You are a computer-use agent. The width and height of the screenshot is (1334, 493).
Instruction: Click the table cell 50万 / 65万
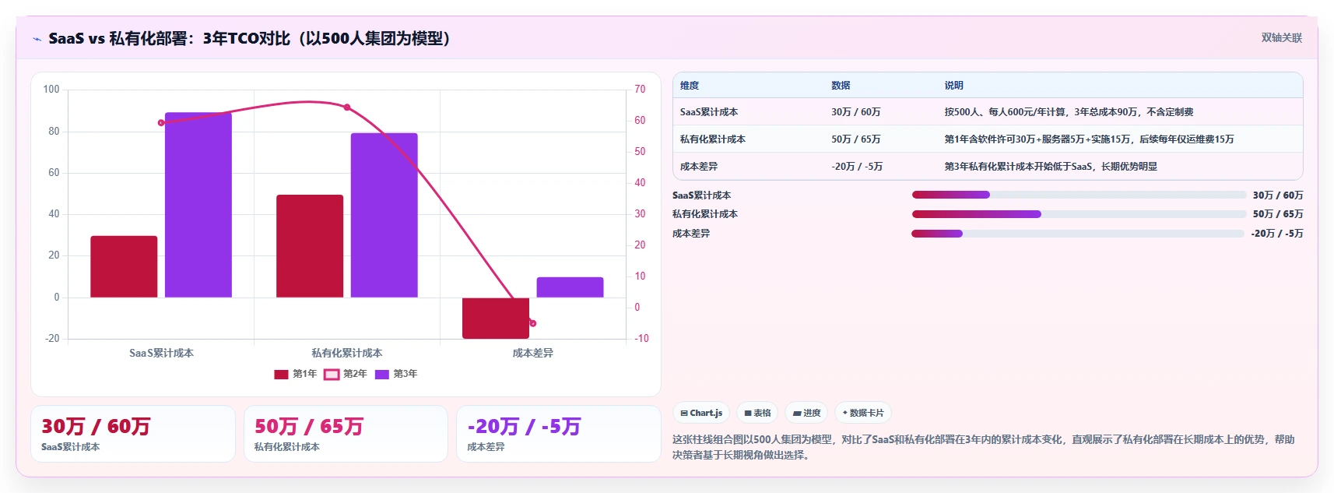pos(856,139)
